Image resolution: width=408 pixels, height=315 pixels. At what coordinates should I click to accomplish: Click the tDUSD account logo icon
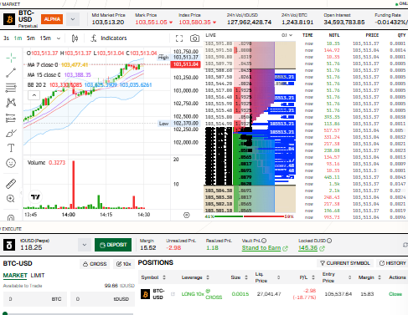9,245
